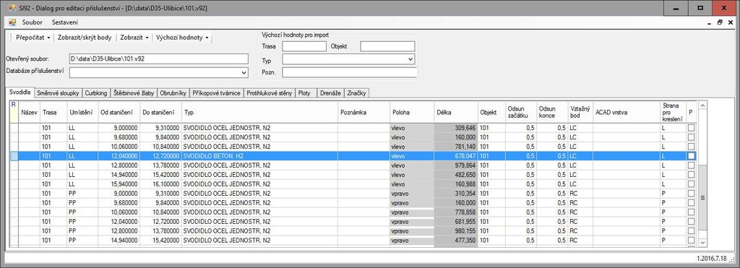This screenshot has width=740, height=268.
Task: Switch to the Značky tab
Action: click(356, 93)
